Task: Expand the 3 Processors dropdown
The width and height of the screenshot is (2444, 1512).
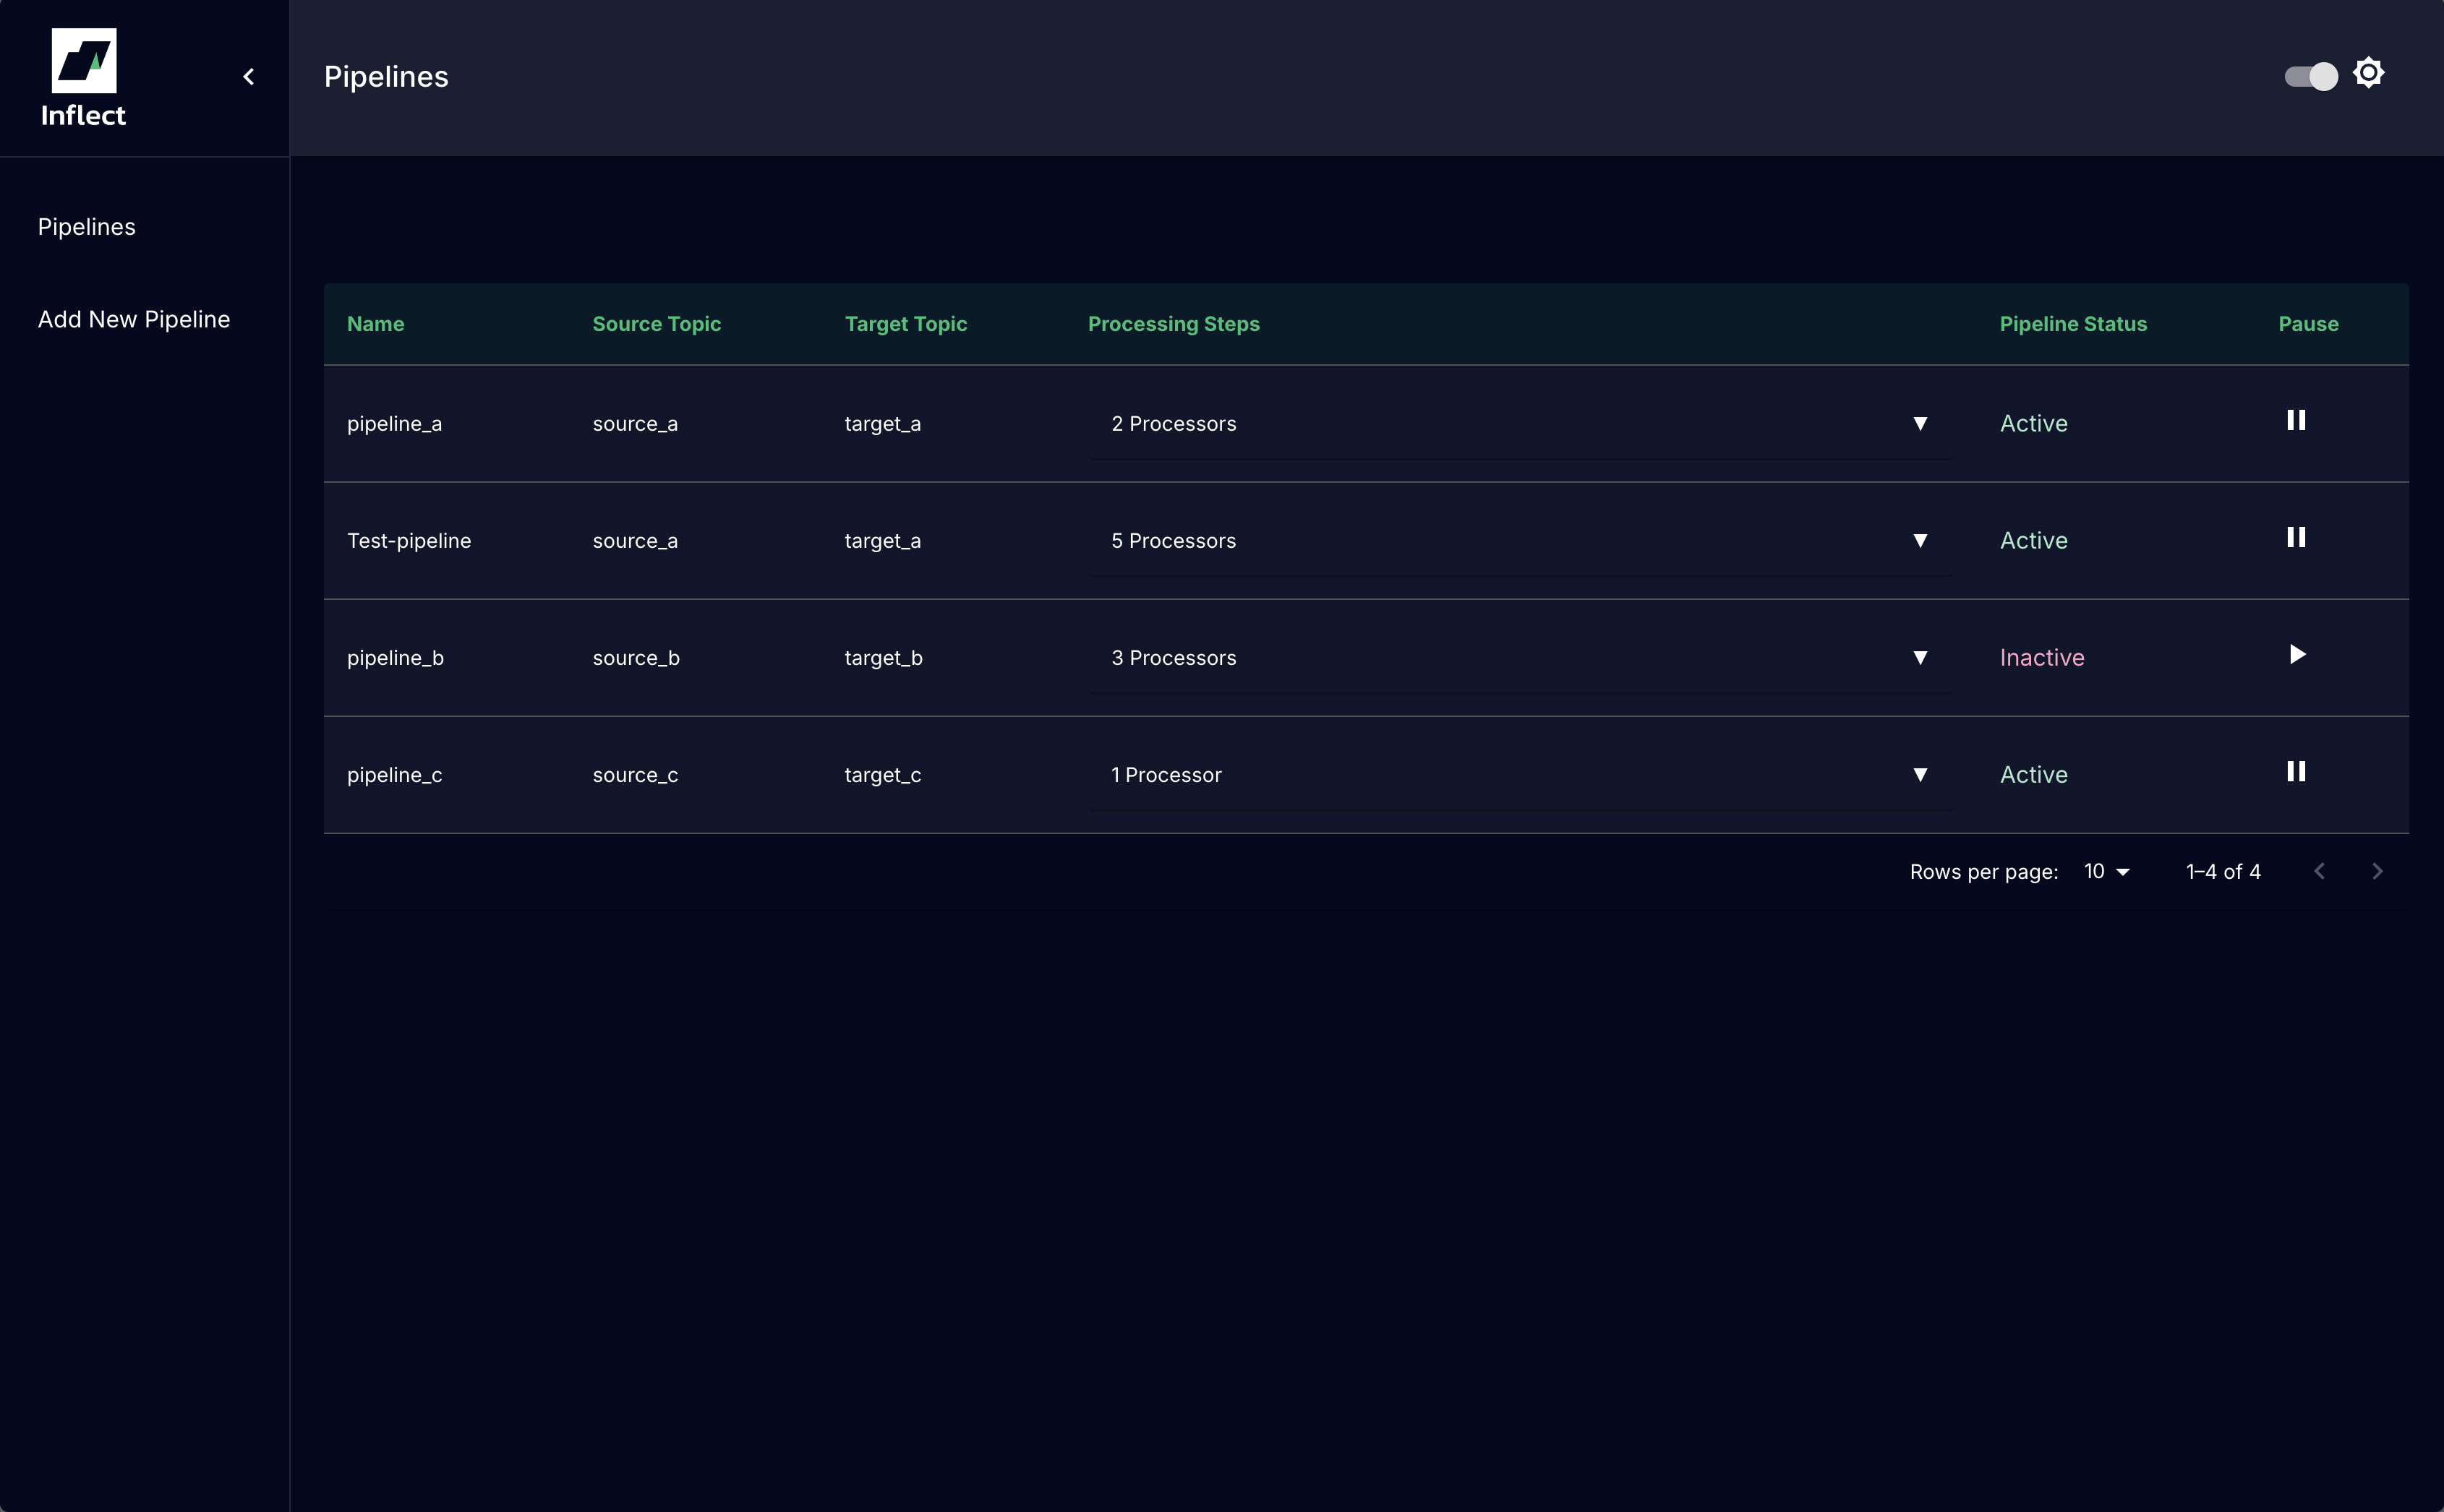Action: coord(1520,658)
